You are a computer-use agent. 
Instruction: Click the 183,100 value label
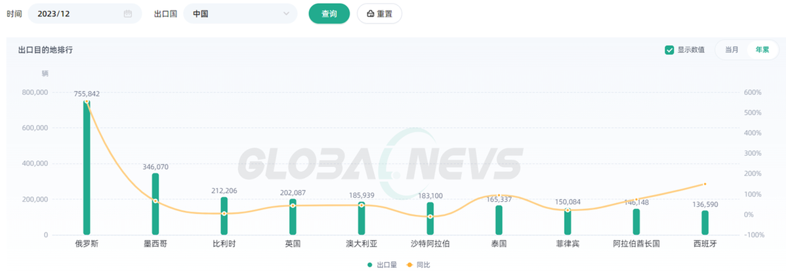[430, 196]
